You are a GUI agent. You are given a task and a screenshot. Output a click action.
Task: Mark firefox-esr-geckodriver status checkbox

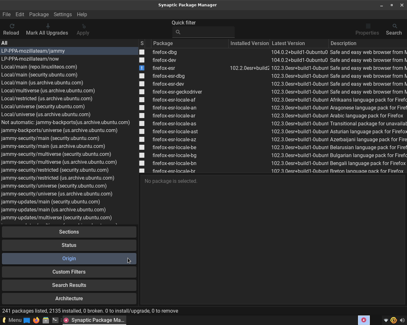pos(142,92)
